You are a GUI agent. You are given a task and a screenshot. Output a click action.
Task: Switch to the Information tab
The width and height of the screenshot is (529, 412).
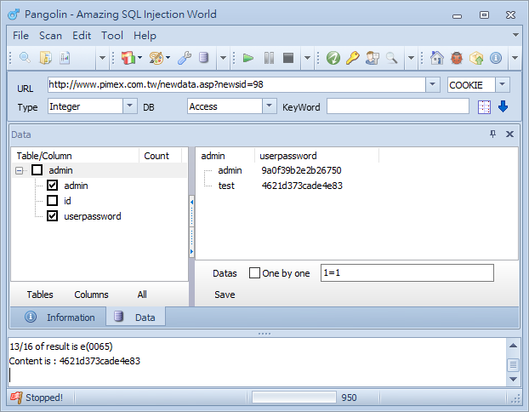[60, 318]
